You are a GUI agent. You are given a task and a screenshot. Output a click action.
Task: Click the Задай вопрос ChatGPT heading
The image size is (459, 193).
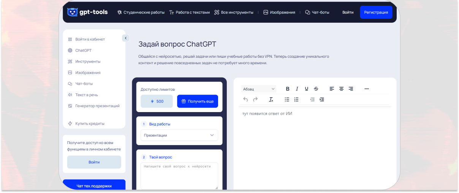(x=177, y=44)
